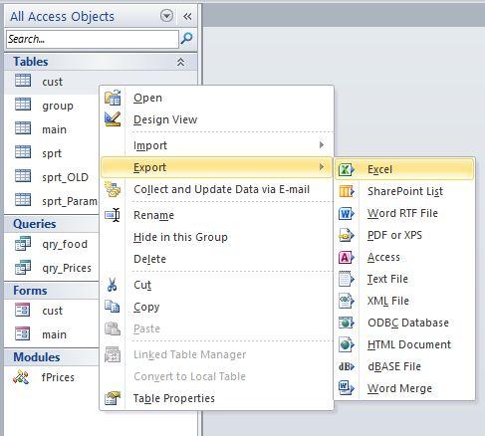Click the Table Properties icon
This screenshot has height=436, width=485.
tap(113, 398)
